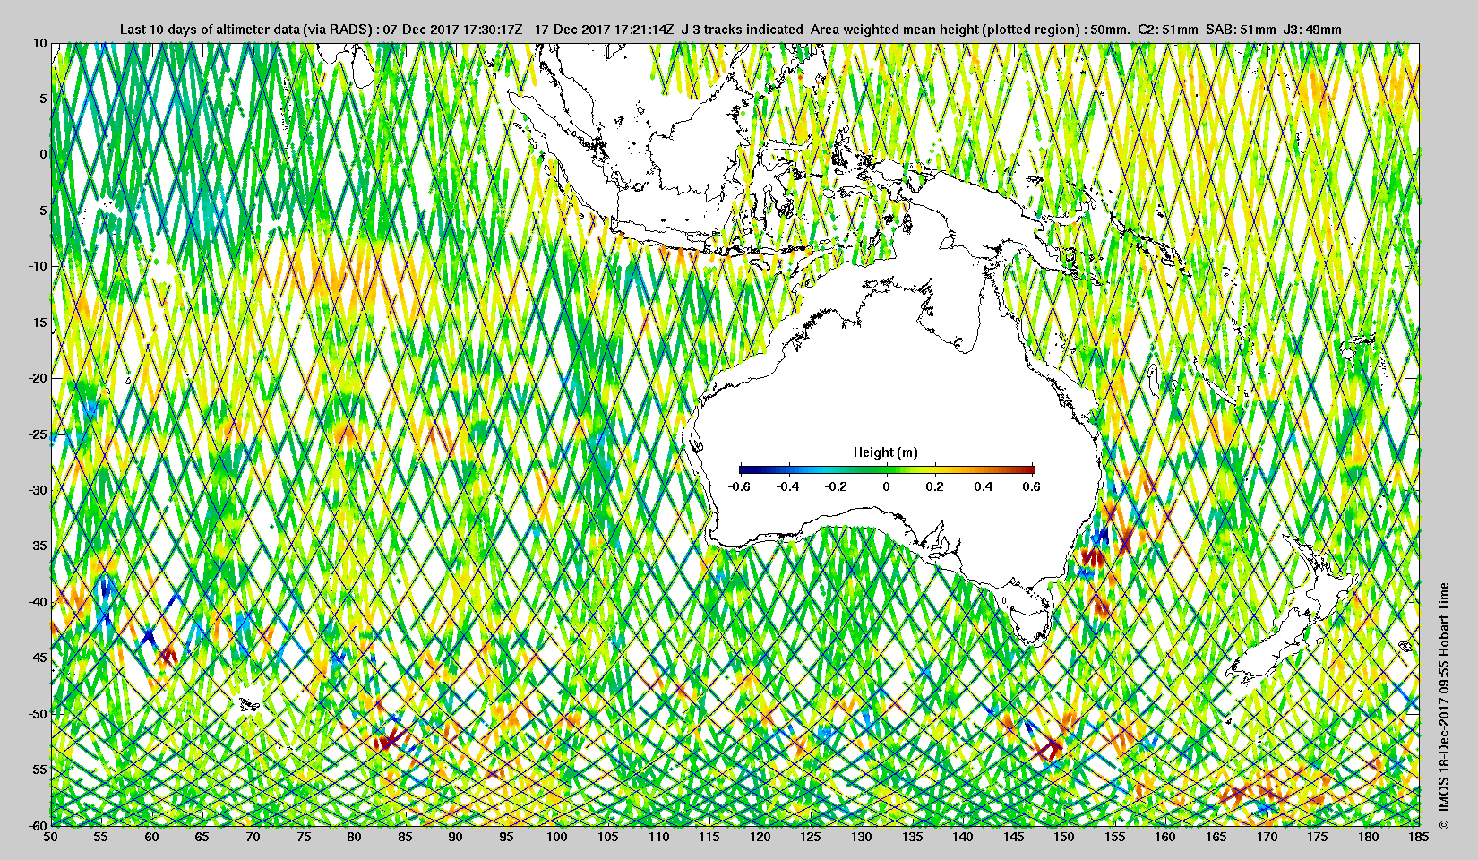Click longitude axis label '160'
Image resolution: width=1478 pixels, height=860 pixels.
coord(1165,837)
